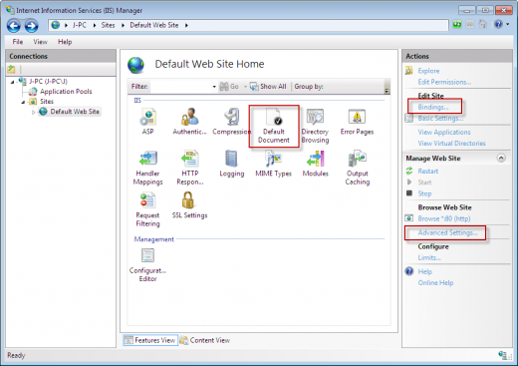Screen dimensions: 518x366
Task: Select the Sites tree node
Action: click(47, 102)
